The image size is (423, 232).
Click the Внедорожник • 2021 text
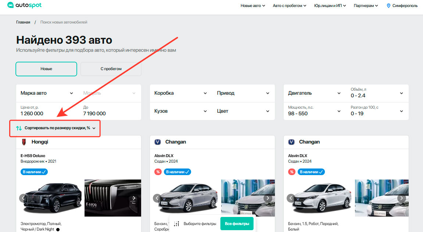pos(38,162)
